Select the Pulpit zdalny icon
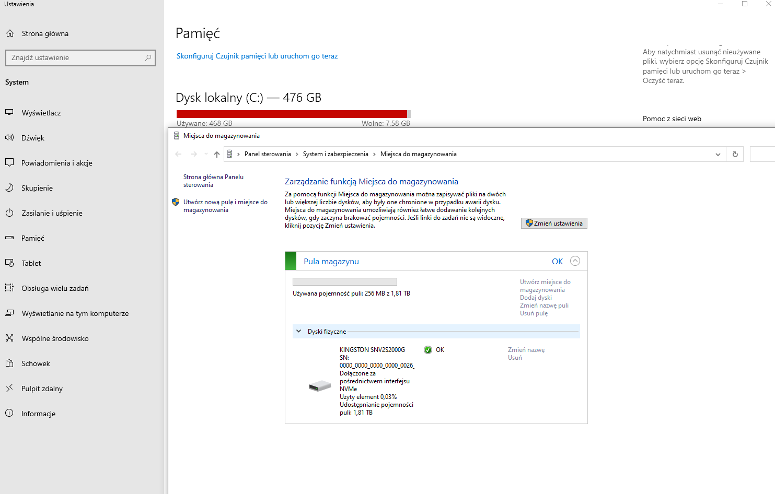This screenshot has width=775, height=494. (x=9, y=389)
